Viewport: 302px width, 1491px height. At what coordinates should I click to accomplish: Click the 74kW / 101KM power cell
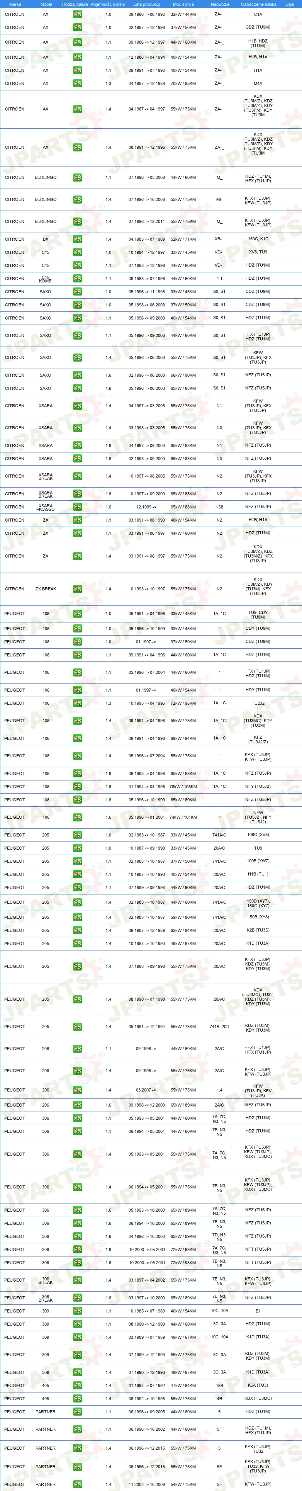pos(183,818)
